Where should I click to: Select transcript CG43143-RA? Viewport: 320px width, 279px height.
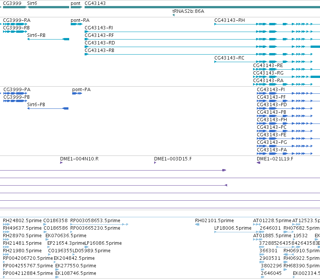tap(268, 81)
